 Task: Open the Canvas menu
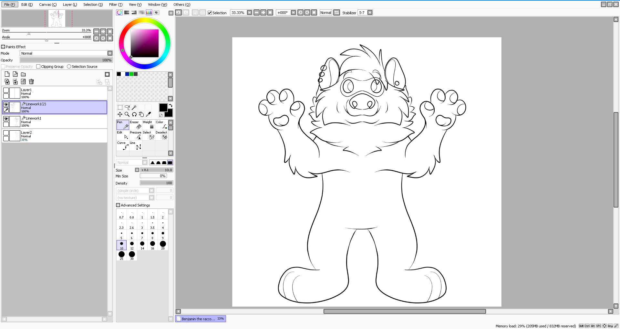point(47,5)
